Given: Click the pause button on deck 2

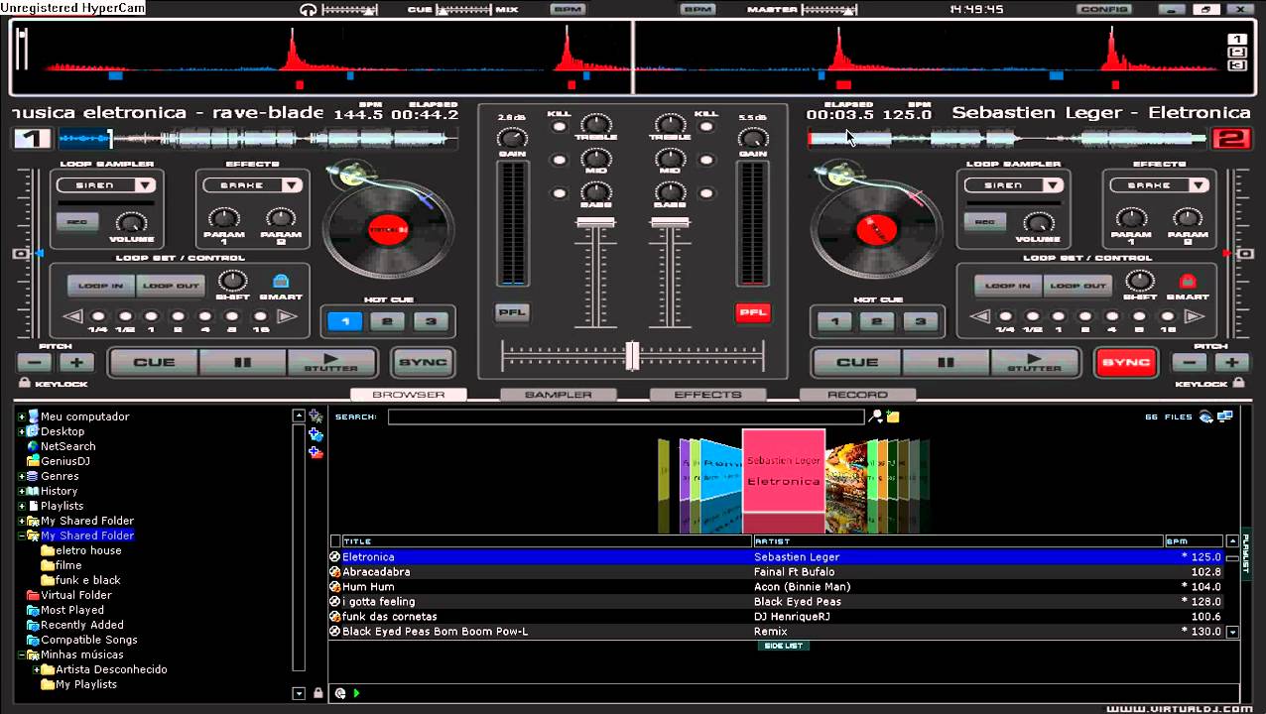Looking at the screenshot, I should point(946,362).
